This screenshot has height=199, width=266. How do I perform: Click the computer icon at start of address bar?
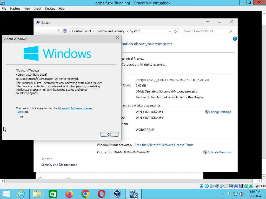click(x=65, y=31)
